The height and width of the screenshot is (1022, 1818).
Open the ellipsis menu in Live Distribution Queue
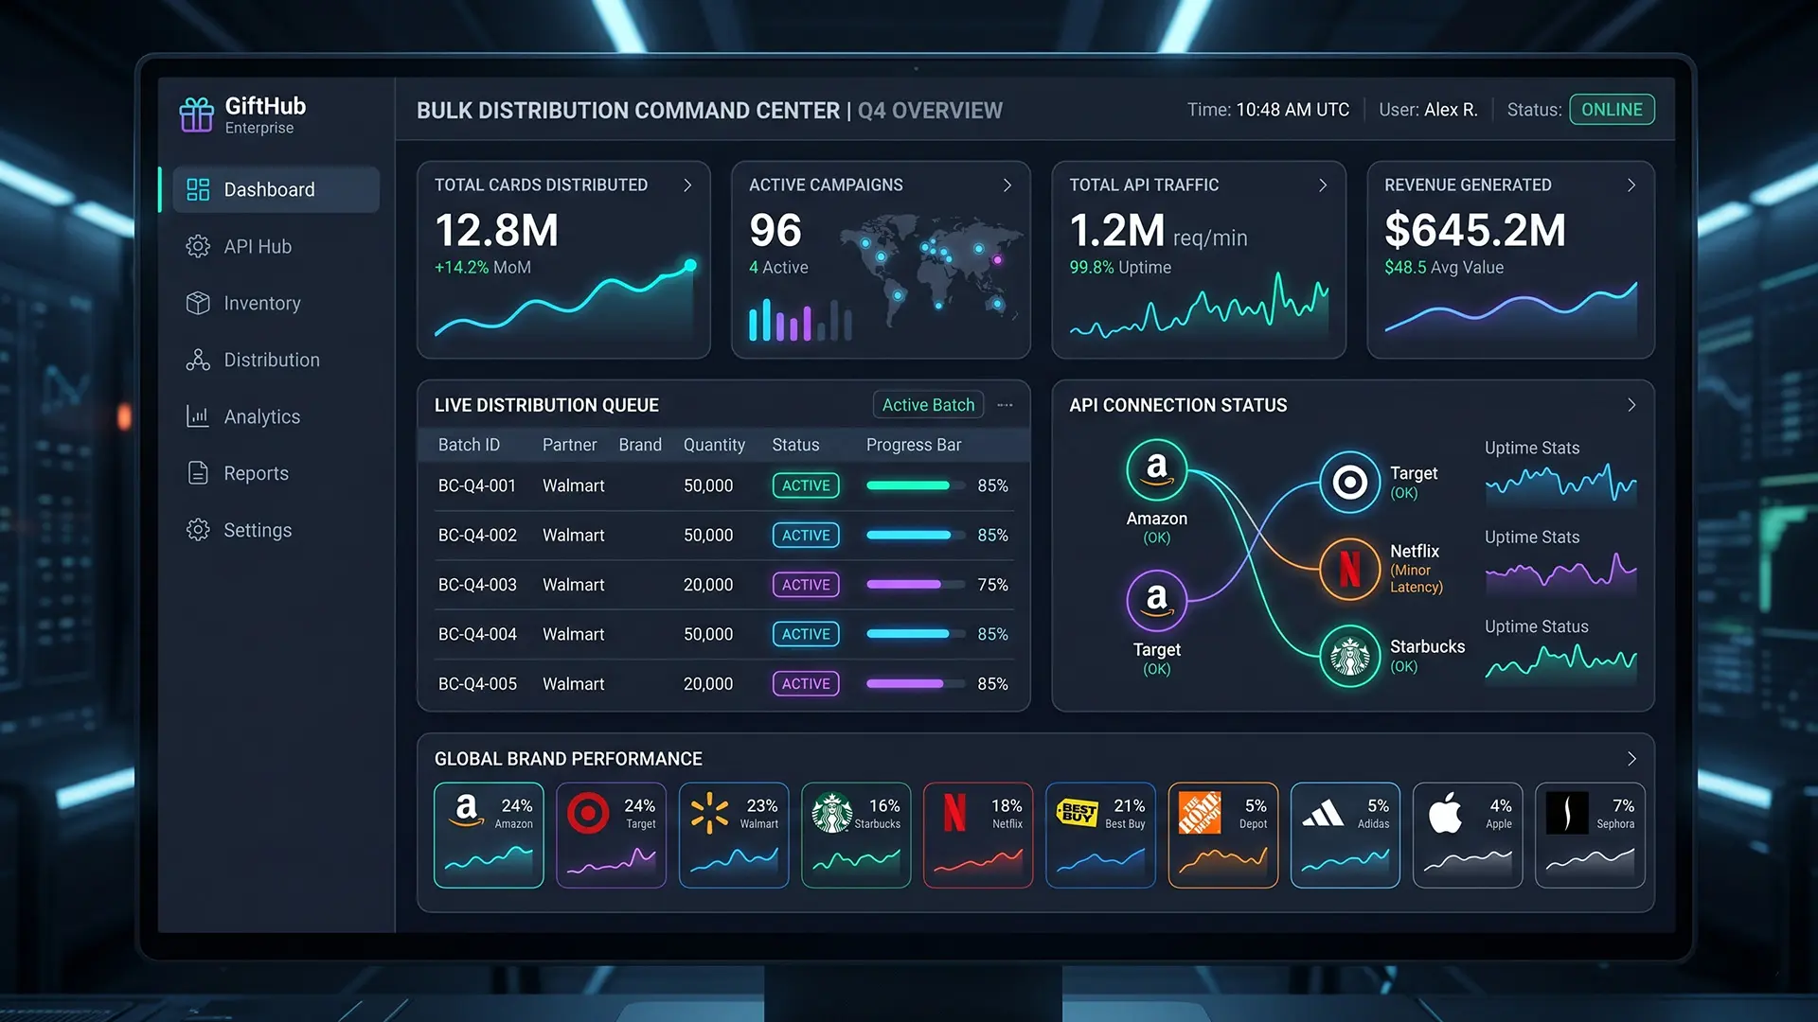[x=1006, y=405]
